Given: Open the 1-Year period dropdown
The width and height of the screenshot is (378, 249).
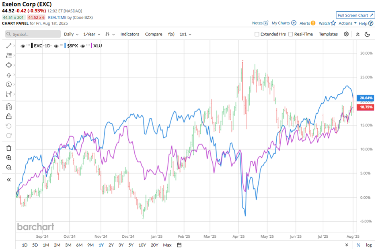Looking at the screenshot, I should 92,34.
